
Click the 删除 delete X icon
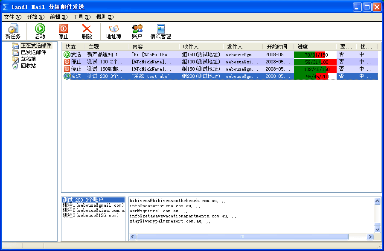87,31
